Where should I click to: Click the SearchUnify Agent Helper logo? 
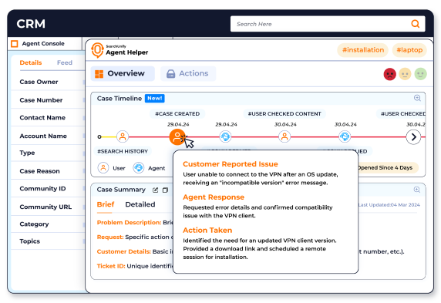point(120,50)
